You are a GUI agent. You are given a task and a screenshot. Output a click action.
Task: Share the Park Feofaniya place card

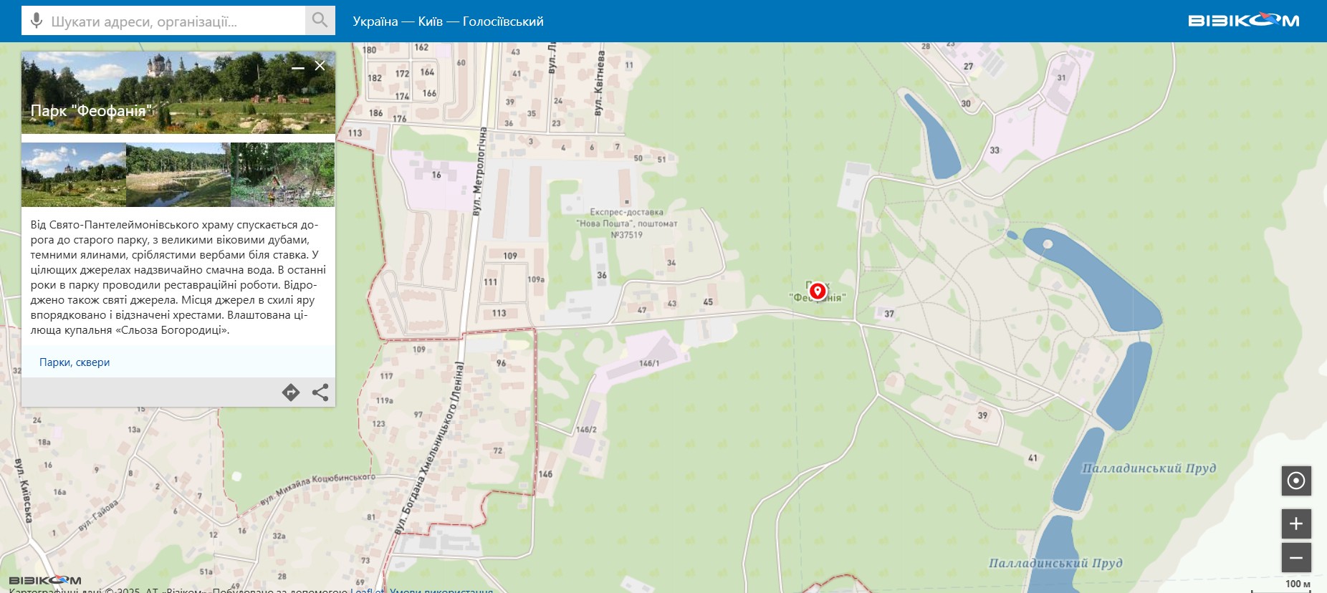coord(320,392)
